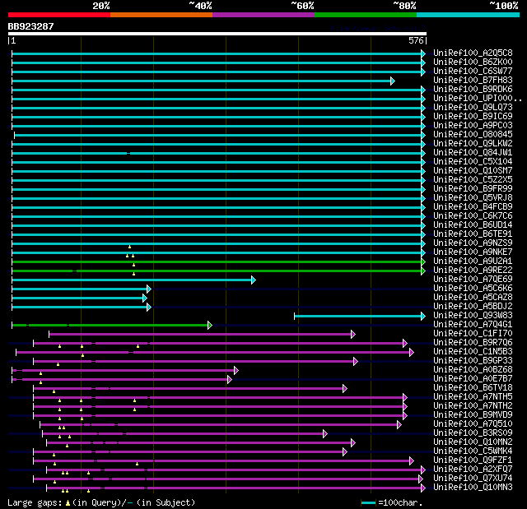
Task: Click UniRef100_B9GP33 label
Action: coord(473,361)
